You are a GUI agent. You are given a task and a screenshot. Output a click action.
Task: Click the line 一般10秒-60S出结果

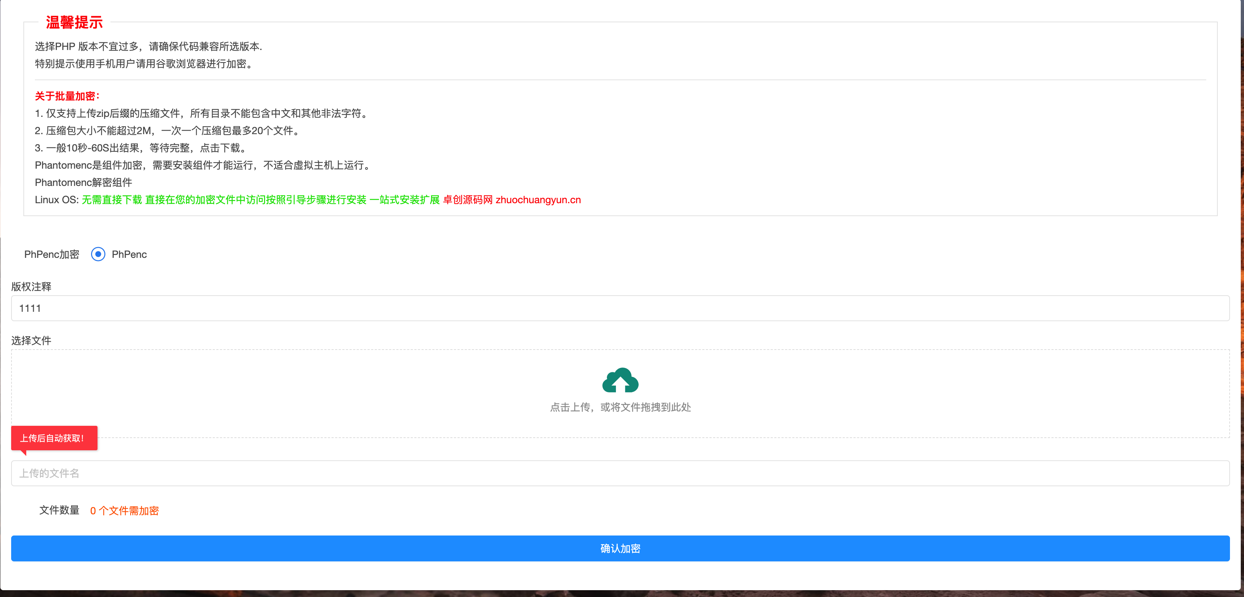pyautogui.click(x=141, y=148)
